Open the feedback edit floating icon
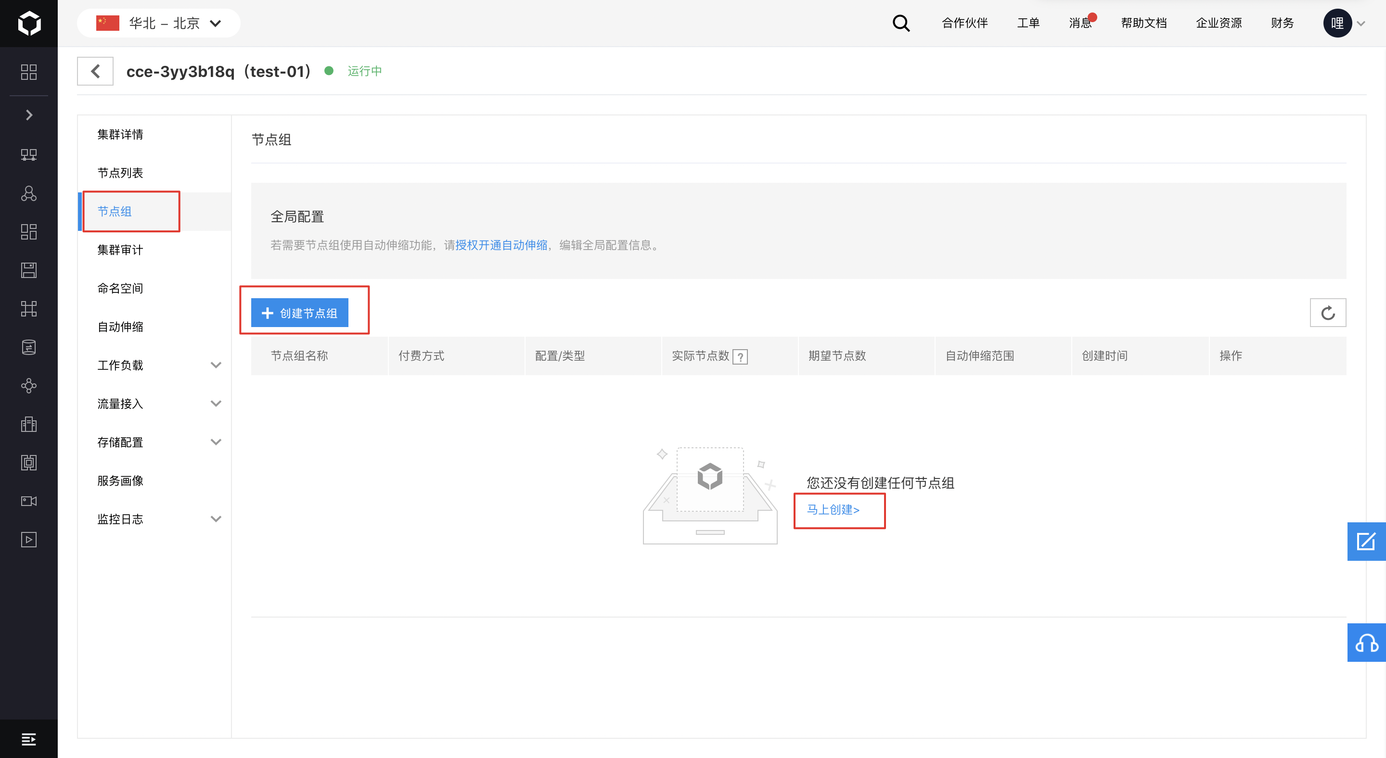The height and width of the screenshot is (758, 1386). click(x=1366, y=542)
